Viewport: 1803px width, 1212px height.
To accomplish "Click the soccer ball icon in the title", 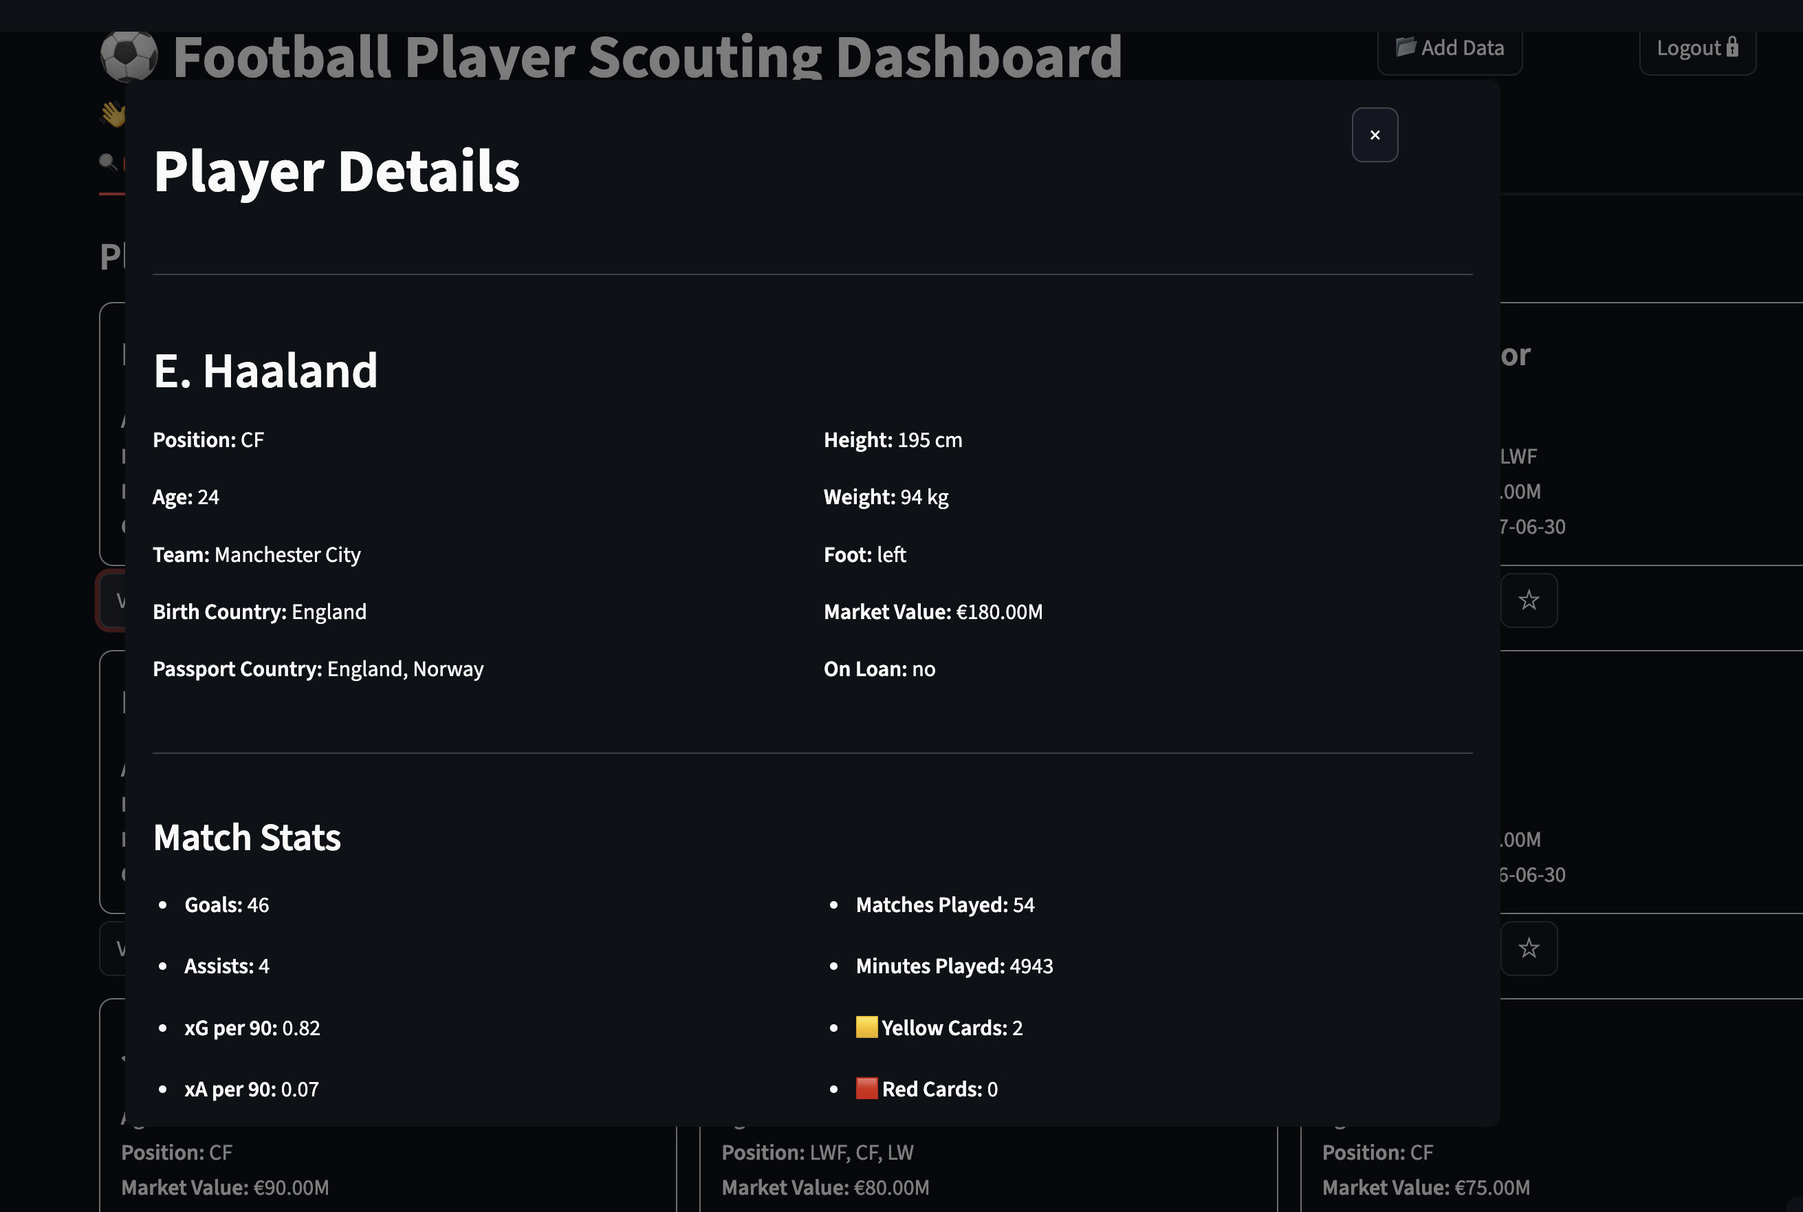I will [x=129, y=56].
